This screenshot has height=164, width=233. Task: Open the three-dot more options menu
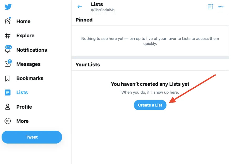221,7
